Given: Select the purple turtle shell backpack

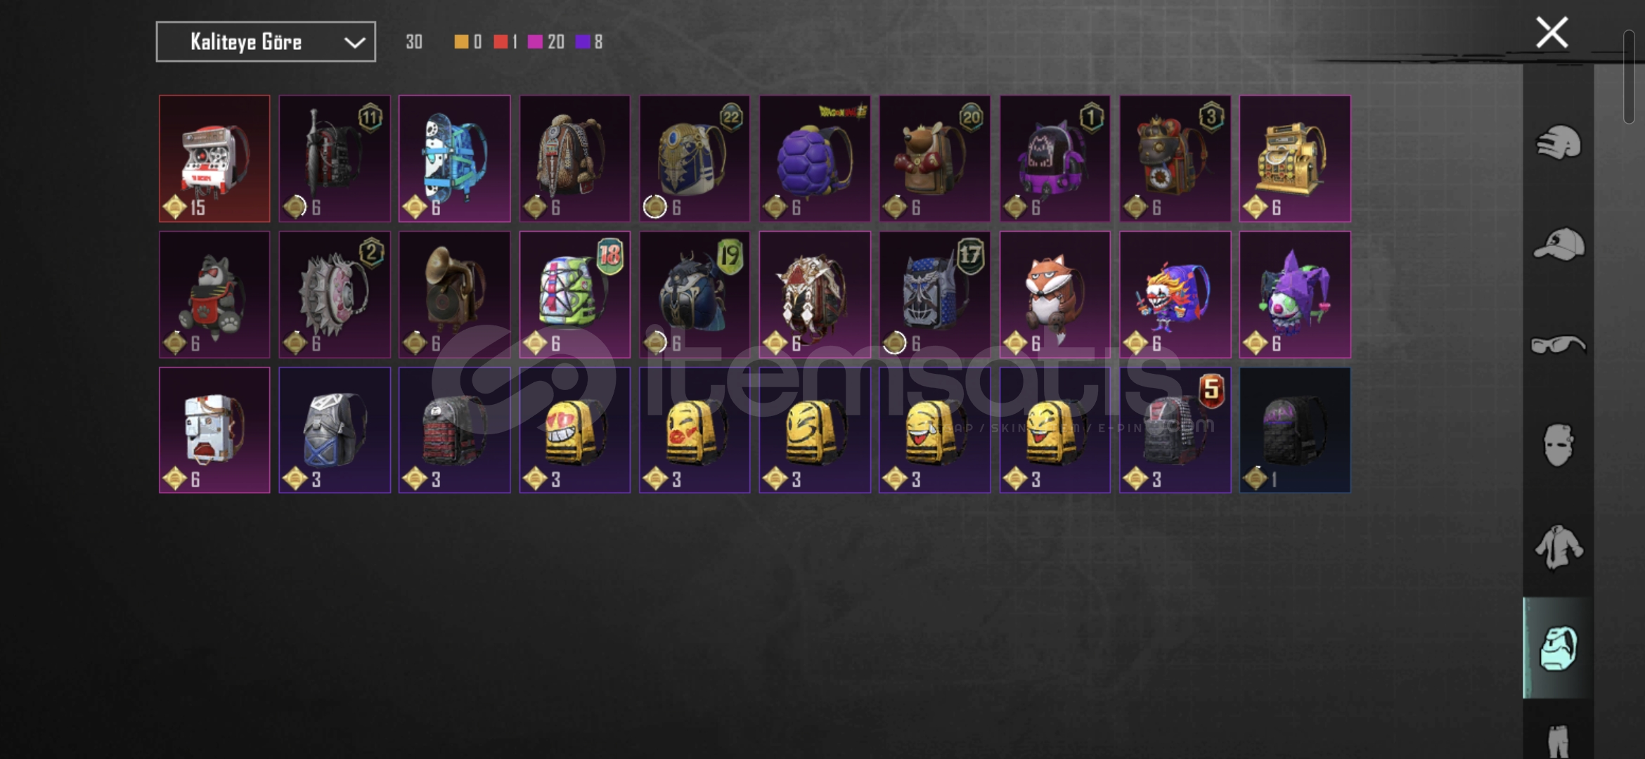Looking at the screenshot, I should coord(815,159).
